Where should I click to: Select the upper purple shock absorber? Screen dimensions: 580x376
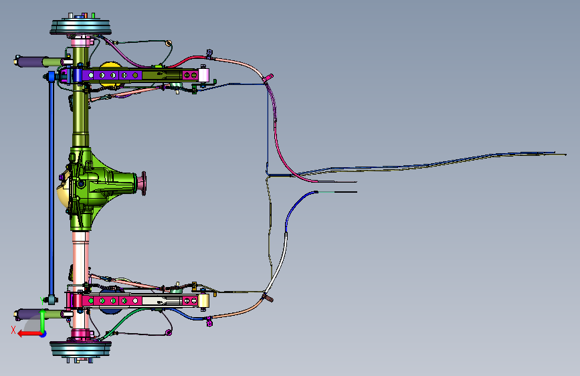(x=30, y=62)
